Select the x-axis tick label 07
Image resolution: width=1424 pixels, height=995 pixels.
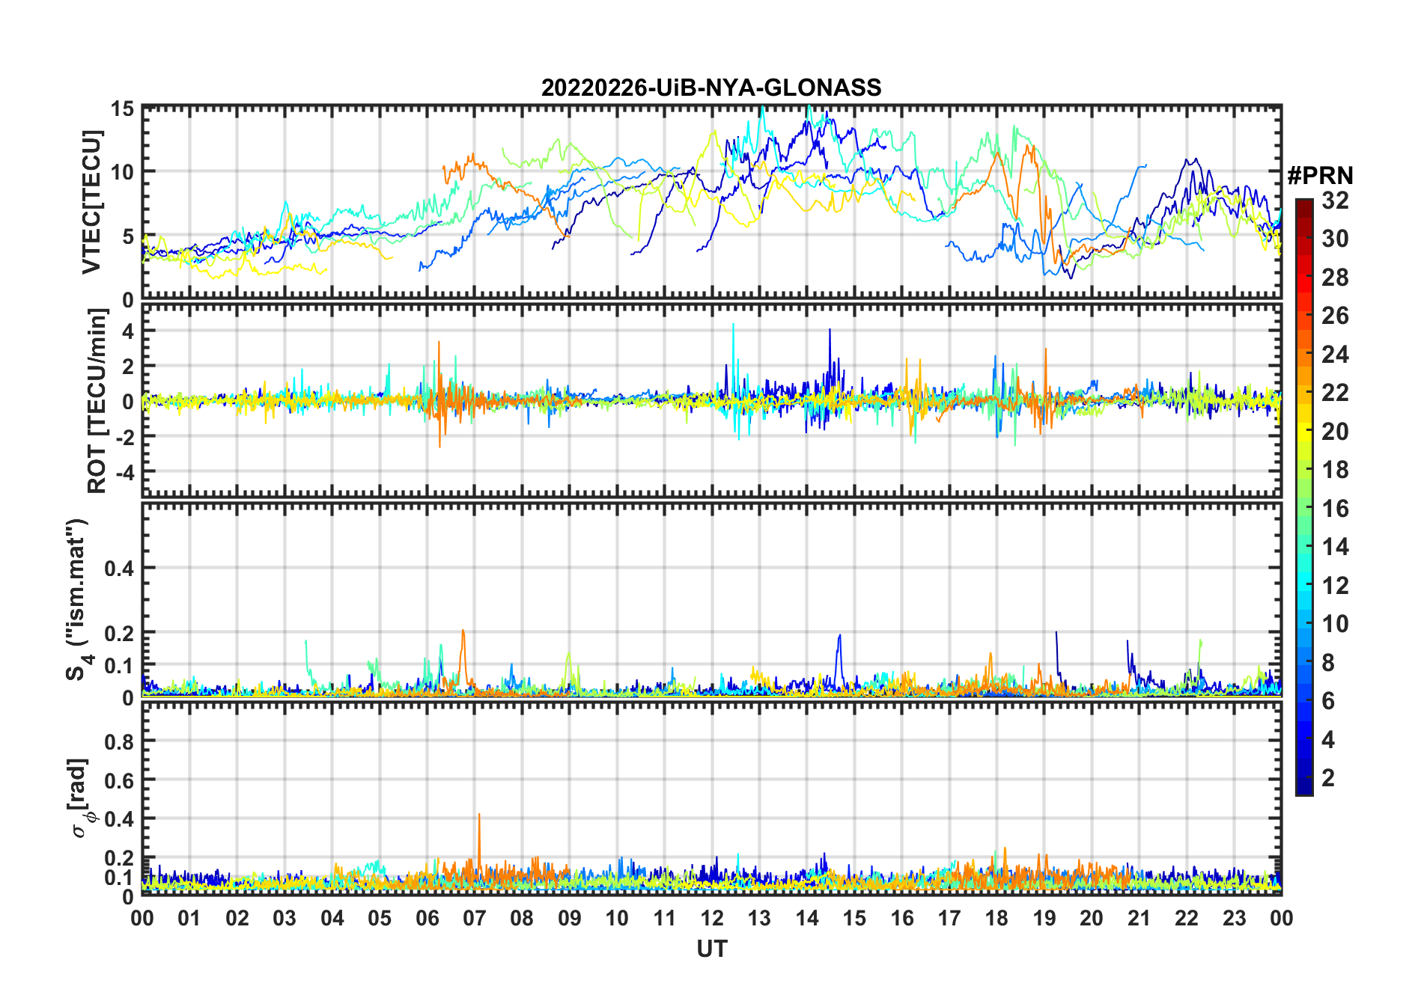[475, 918]
